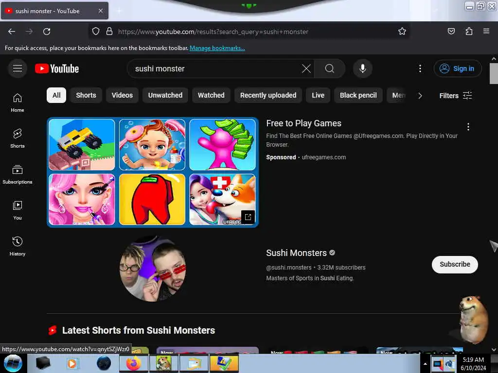Click the pink makeup doll thumbnail
The image size is (498, 373).
coord(82,199)
